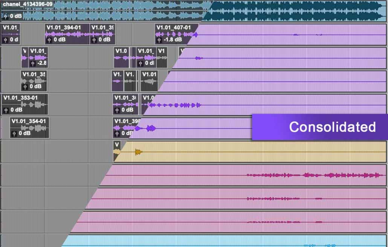388x247 pixels.
Task: Open the clip gain fader on the V1.01_398 clip
Action: click(x=117, y=134)
